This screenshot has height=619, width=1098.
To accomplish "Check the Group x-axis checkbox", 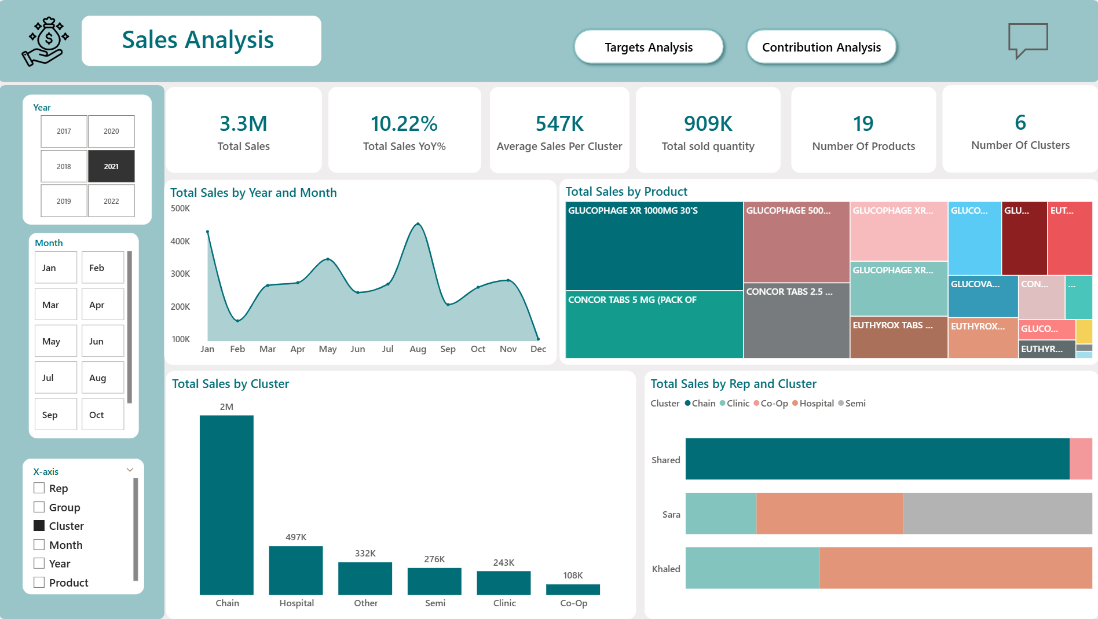I will (x=39, y=507).
